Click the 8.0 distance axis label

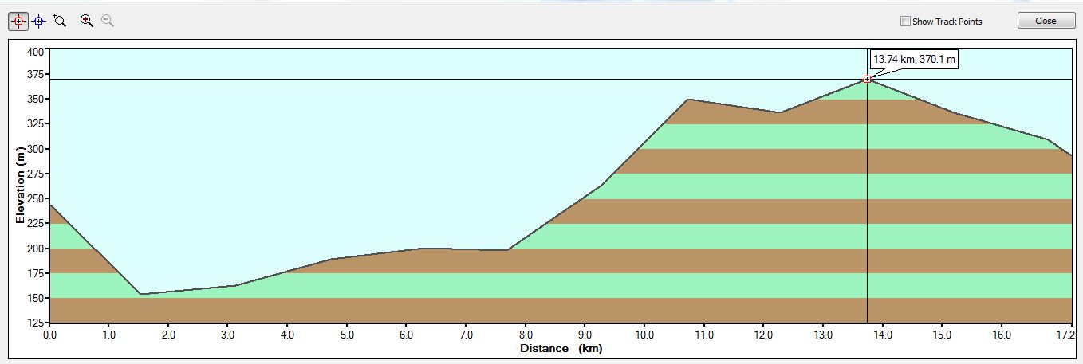[x=526, y=335]
